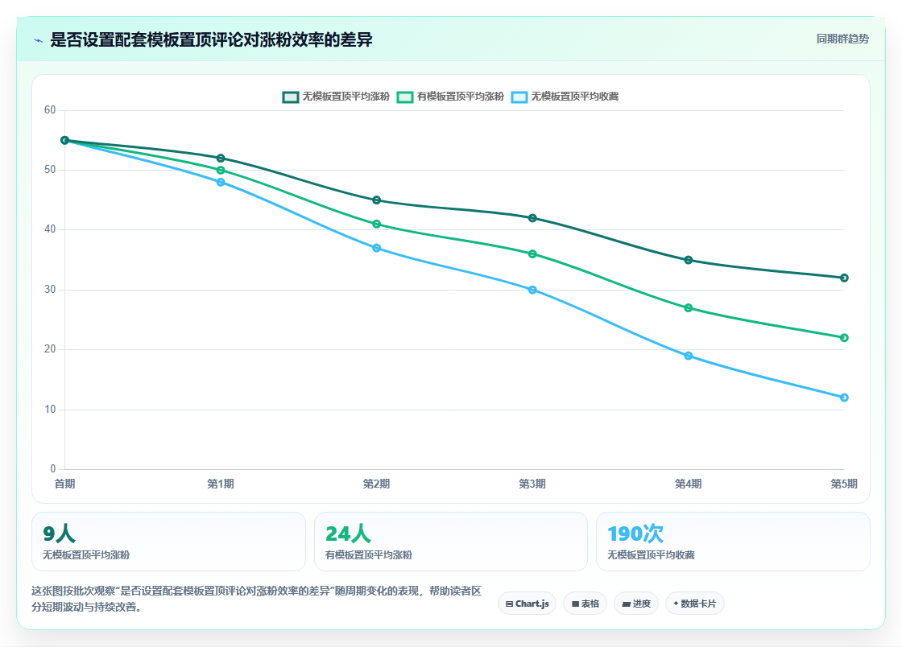
Task: Click the 无模板置顶平均收藏 label under 190次
Action: (652, 555)
